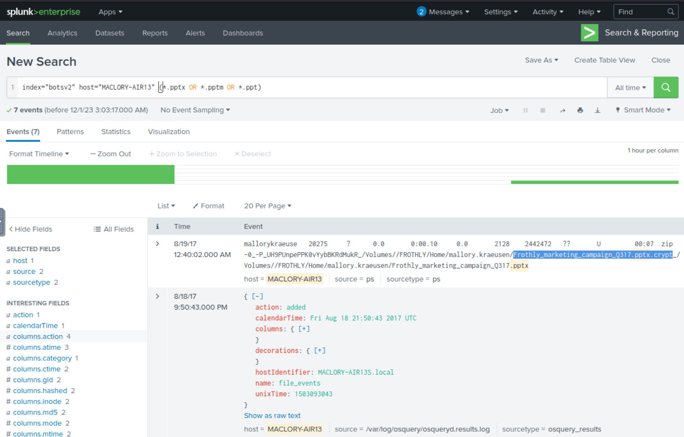Click Zoom Out on timeline
Viewport: 684px width, 437px height.
coord(111,154)
